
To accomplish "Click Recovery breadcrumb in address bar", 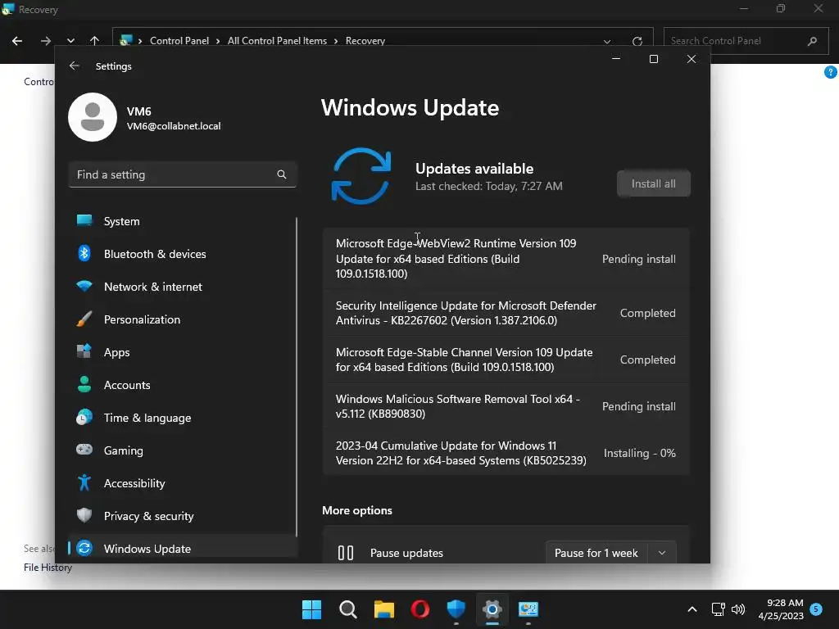I will [x=365, y=41].
